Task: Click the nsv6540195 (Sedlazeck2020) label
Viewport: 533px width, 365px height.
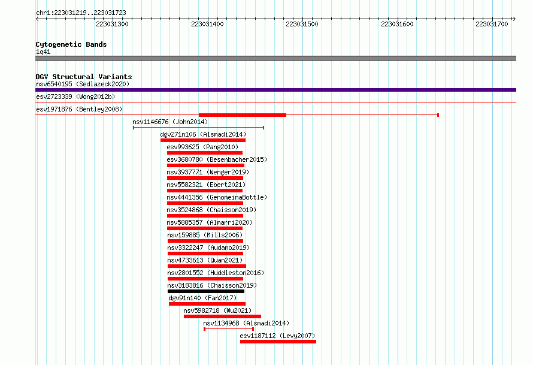Action: (83, 84)
